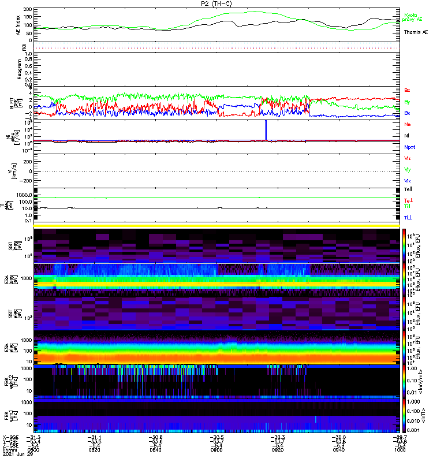Click the 1000 time tick label

(400, 450)
